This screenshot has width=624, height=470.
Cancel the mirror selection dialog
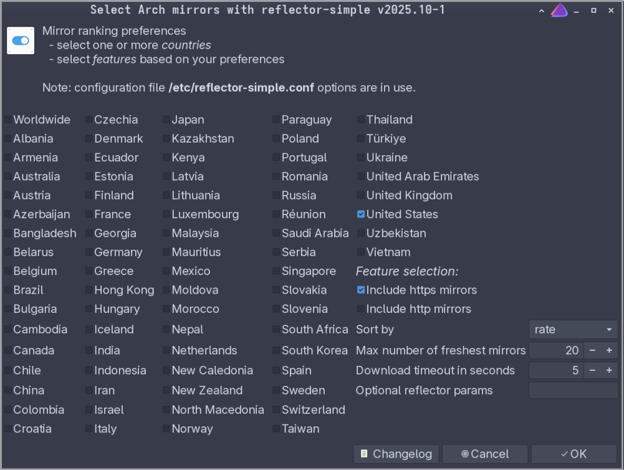pos(485,454)
